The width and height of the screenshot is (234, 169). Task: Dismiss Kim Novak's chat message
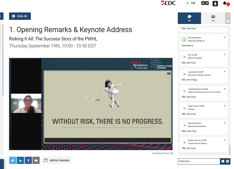point(225,55)
